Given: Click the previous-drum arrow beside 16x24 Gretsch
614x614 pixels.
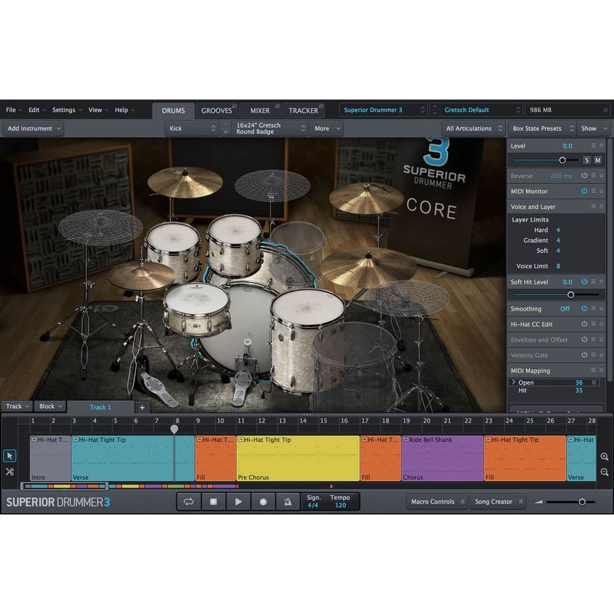Looking at the screenshot, I should (x=225, y=125).
